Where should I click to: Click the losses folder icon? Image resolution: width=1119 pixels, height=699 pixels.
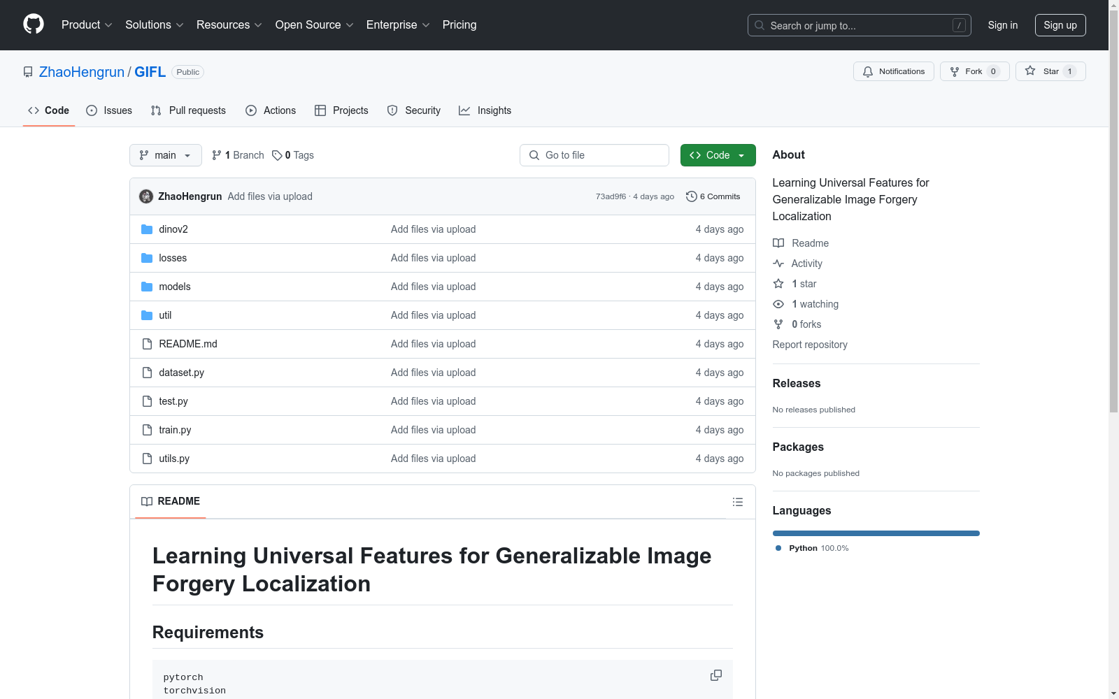point(147,258)
